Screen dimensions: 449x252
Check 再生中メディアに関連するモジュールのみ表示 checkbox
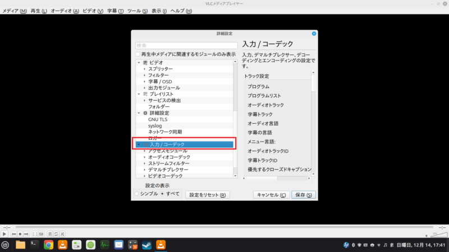click(x=138, y=54)
